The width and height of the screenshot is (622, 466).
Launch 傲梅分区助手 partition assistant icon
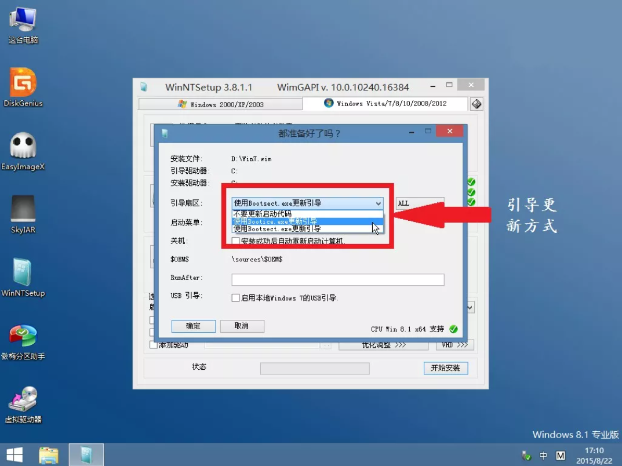pos(23,341)
